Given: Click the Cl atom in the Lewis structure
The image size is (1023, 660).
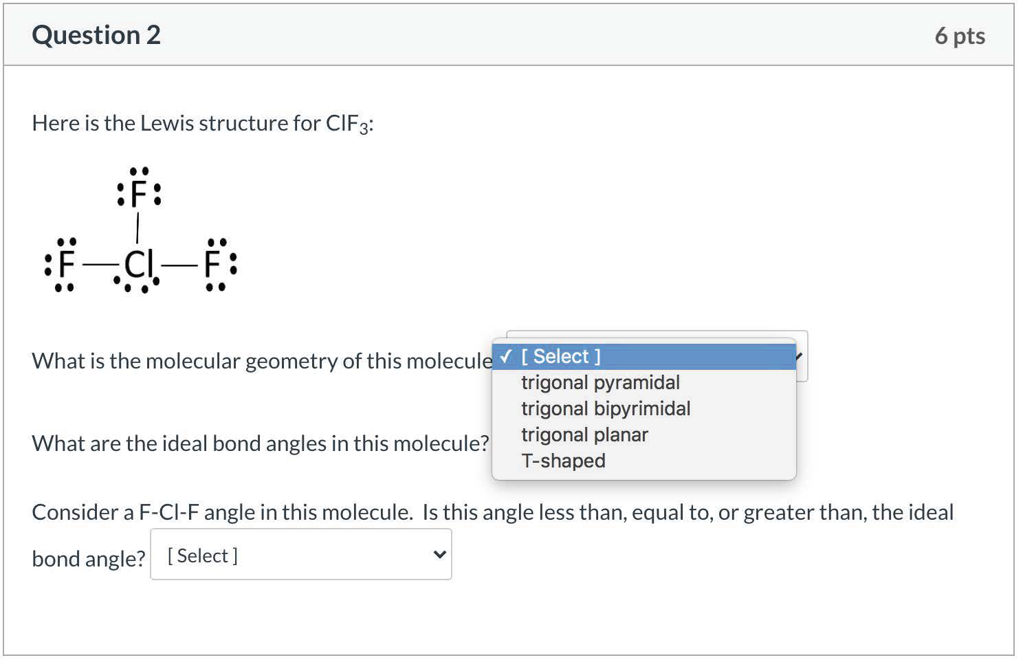Looking at the screenshot, I should (137, 264).
